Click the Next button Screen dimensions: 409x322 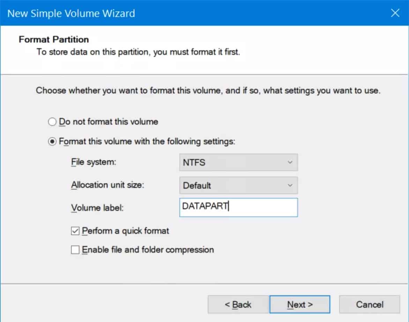coord(299,304)
